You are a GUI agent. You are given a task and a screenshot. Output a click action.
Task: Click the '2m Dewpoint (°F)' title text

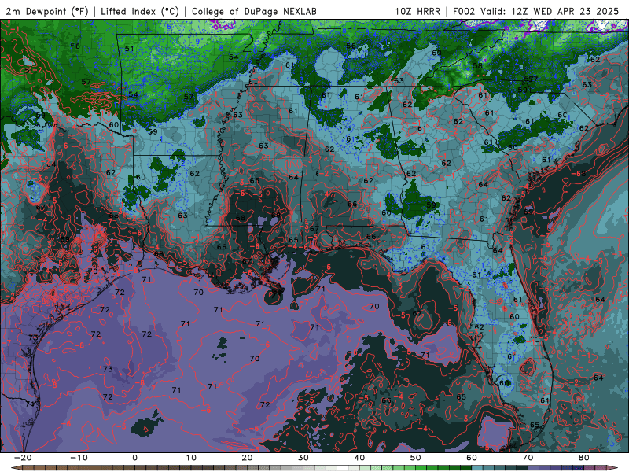tap(47, 11)
